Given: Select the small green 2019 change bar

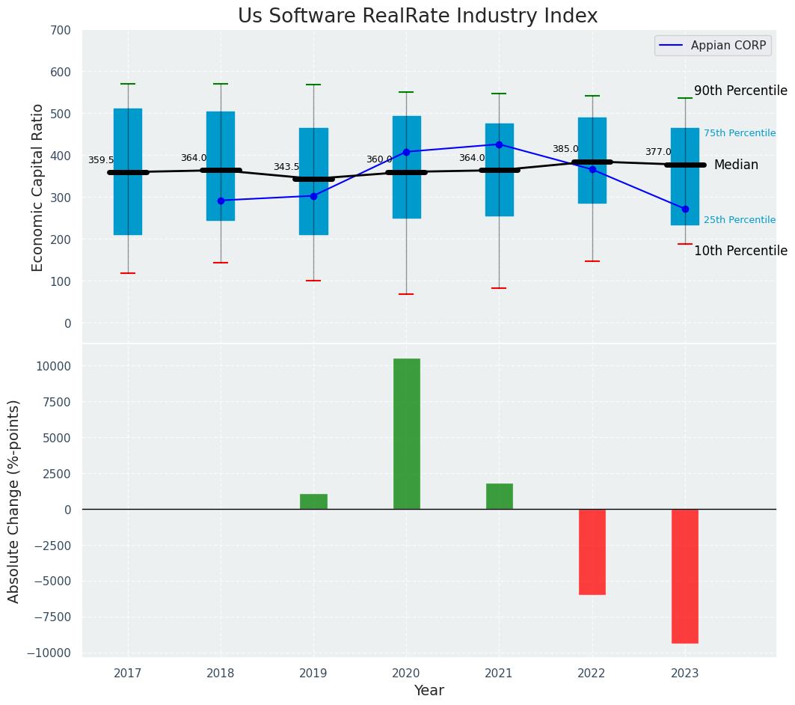Looking at the screenshot, I should click(313, 501).
